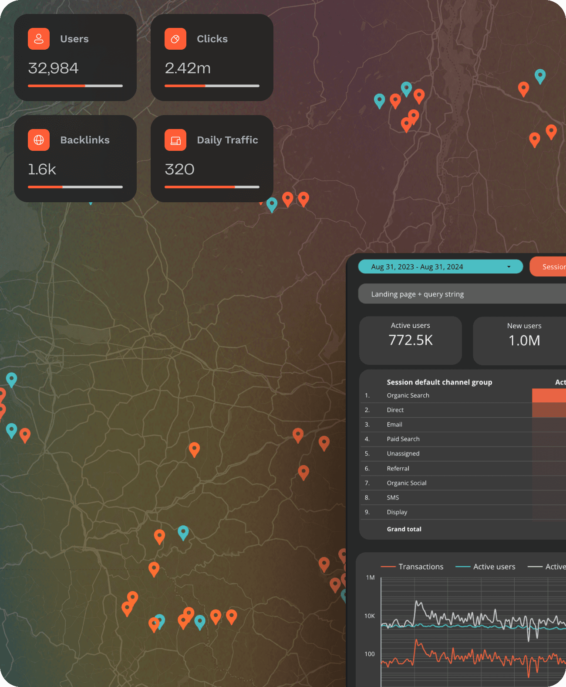The height and width of the screenshot is (687, 566).
Task: Click the date range dropdown arrow
Action: pos(509,267)
